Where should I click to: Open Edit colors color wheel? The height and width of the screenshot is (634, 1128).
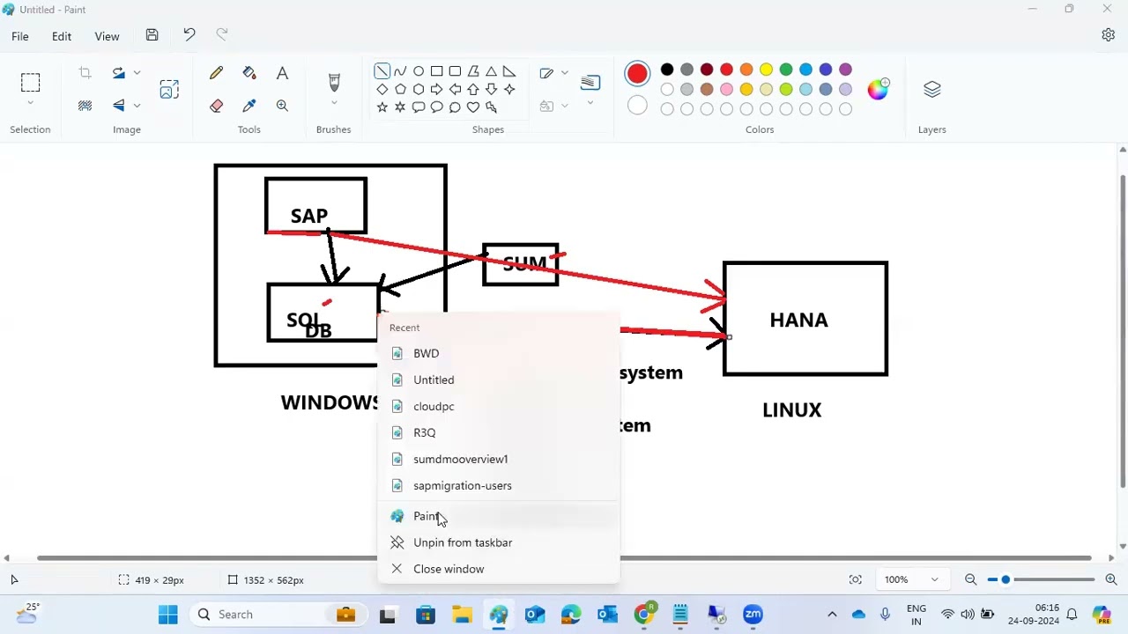click(x=878, y=89)
